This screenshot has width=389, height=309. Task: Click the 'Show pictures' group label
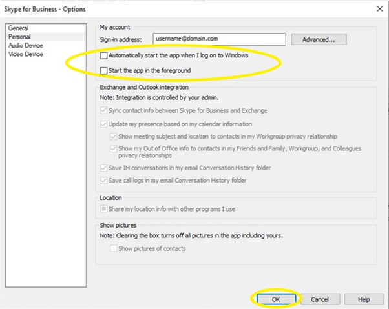tap(118, 225)
